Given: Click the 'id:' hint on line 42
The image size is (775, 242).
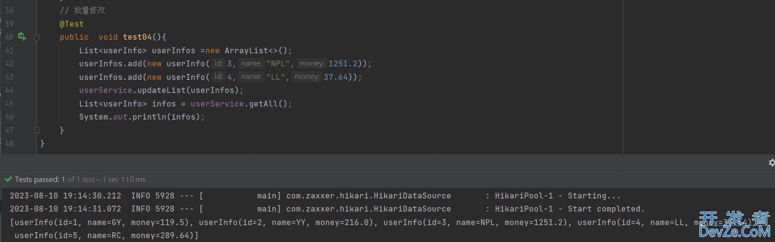Looking at the screenshot, I should (x=219, y=63).
